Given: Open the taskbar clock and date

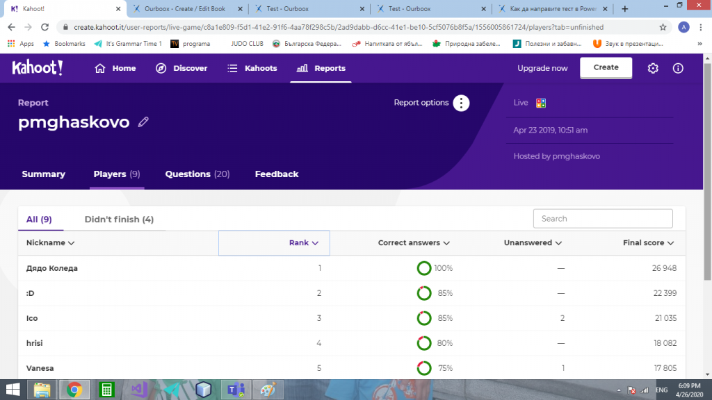Looking at the screenshot, I should [689, 390].
